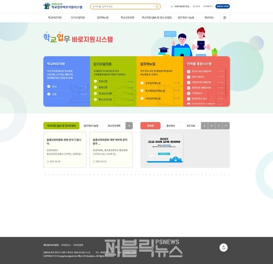Click the 학교업무바로지원시스템 header logo

pos(63,6)
